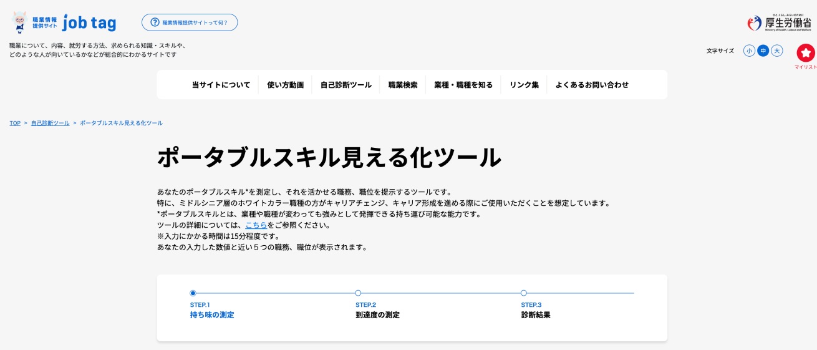Screen dimensions: 817x350
Task: Open よくあるお問い合わせ menu item
Action: 592,85
